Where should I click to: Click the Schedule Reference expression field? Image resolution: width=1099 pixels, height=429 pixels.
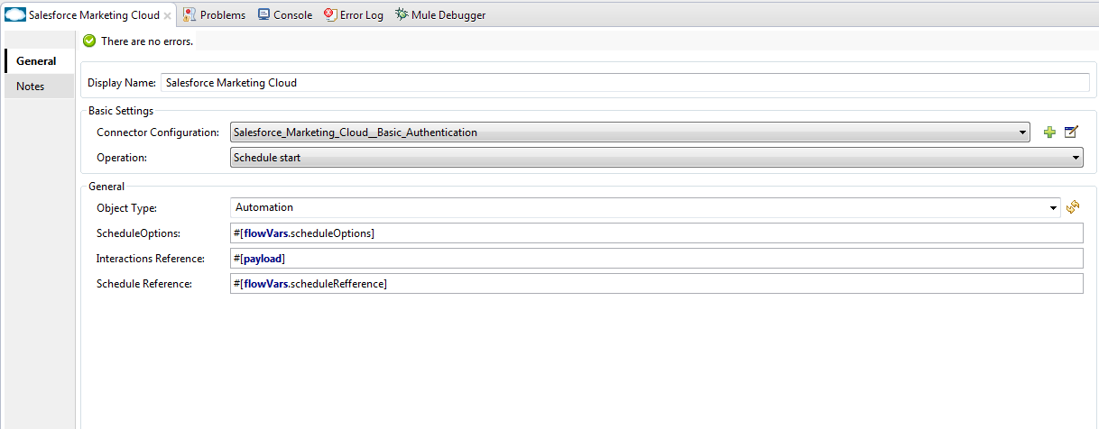[x=656, y=284]
